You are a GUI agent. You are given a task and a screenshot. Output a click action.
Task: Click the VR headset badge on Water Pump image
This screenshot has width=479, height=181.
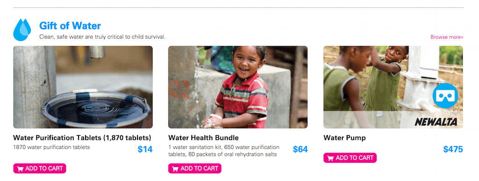click(x=445, y=96)
